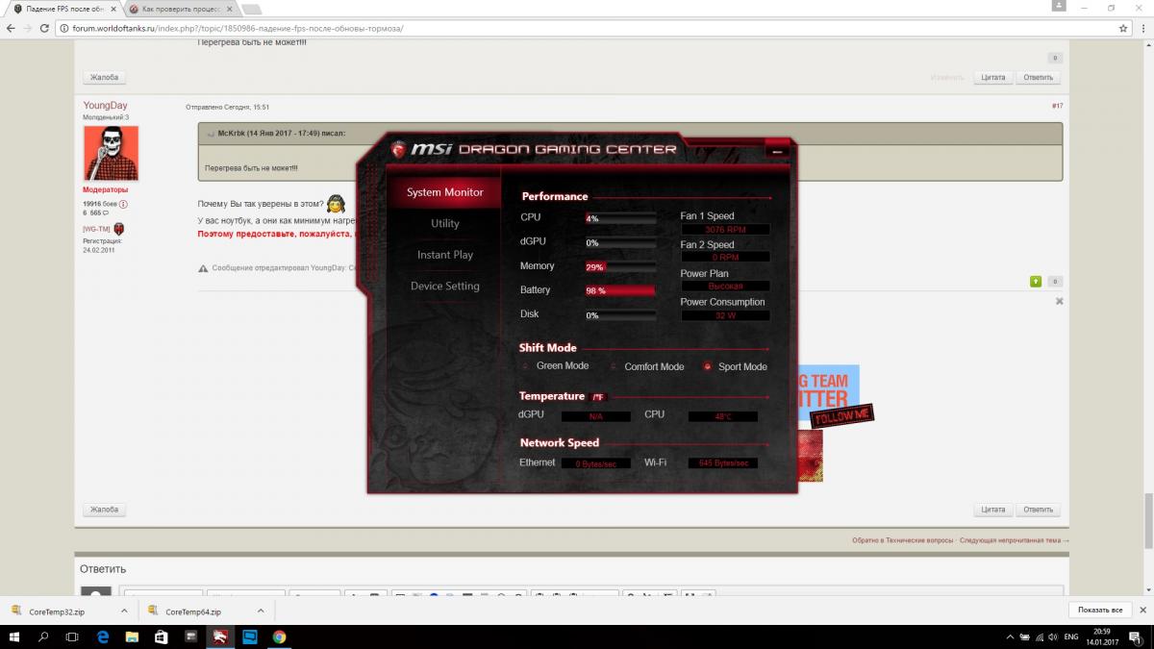This screenshot has height=649, width=1154.
Task: Dismiss the banner with the X icon
Action: (1060, 301)
